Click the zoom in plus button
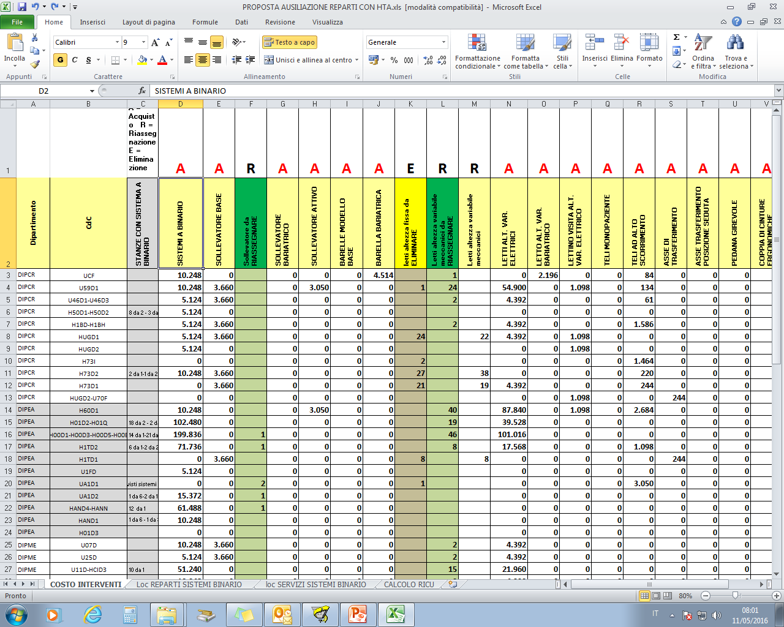The width and height of the screenshot is (784, 627). click(777, 596)
